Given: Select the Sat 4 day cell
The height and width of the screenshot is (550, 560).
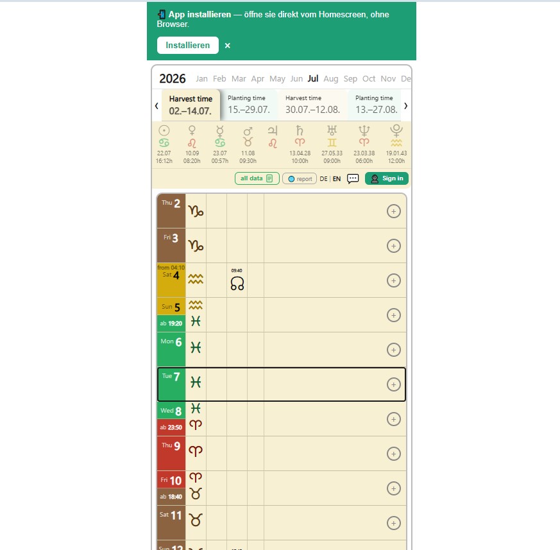Looking at the screenshot, I should (171, 280).
